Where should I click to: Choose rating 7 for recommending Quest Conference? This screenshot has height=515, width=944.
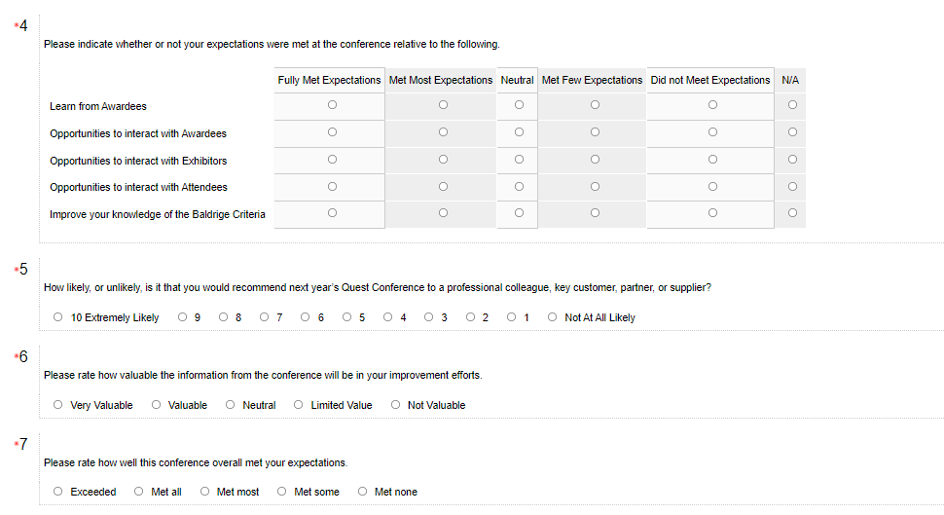click(x=265, y=316)
